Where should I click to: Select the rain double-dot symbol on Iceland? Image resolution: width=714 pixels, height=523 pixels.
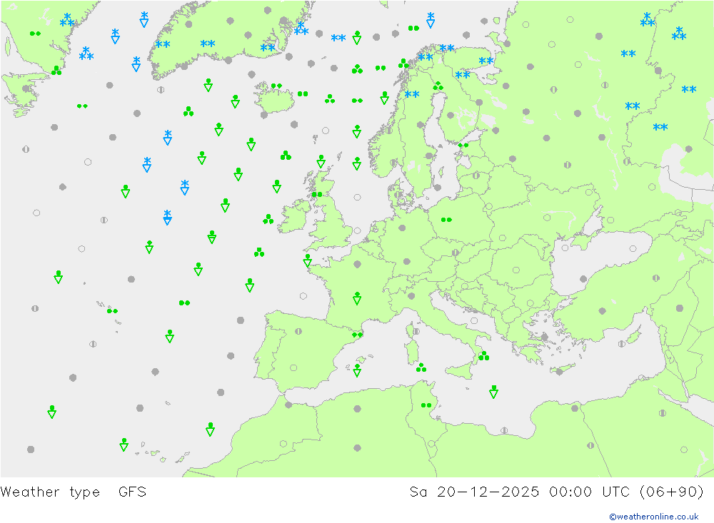coord(276,86)
